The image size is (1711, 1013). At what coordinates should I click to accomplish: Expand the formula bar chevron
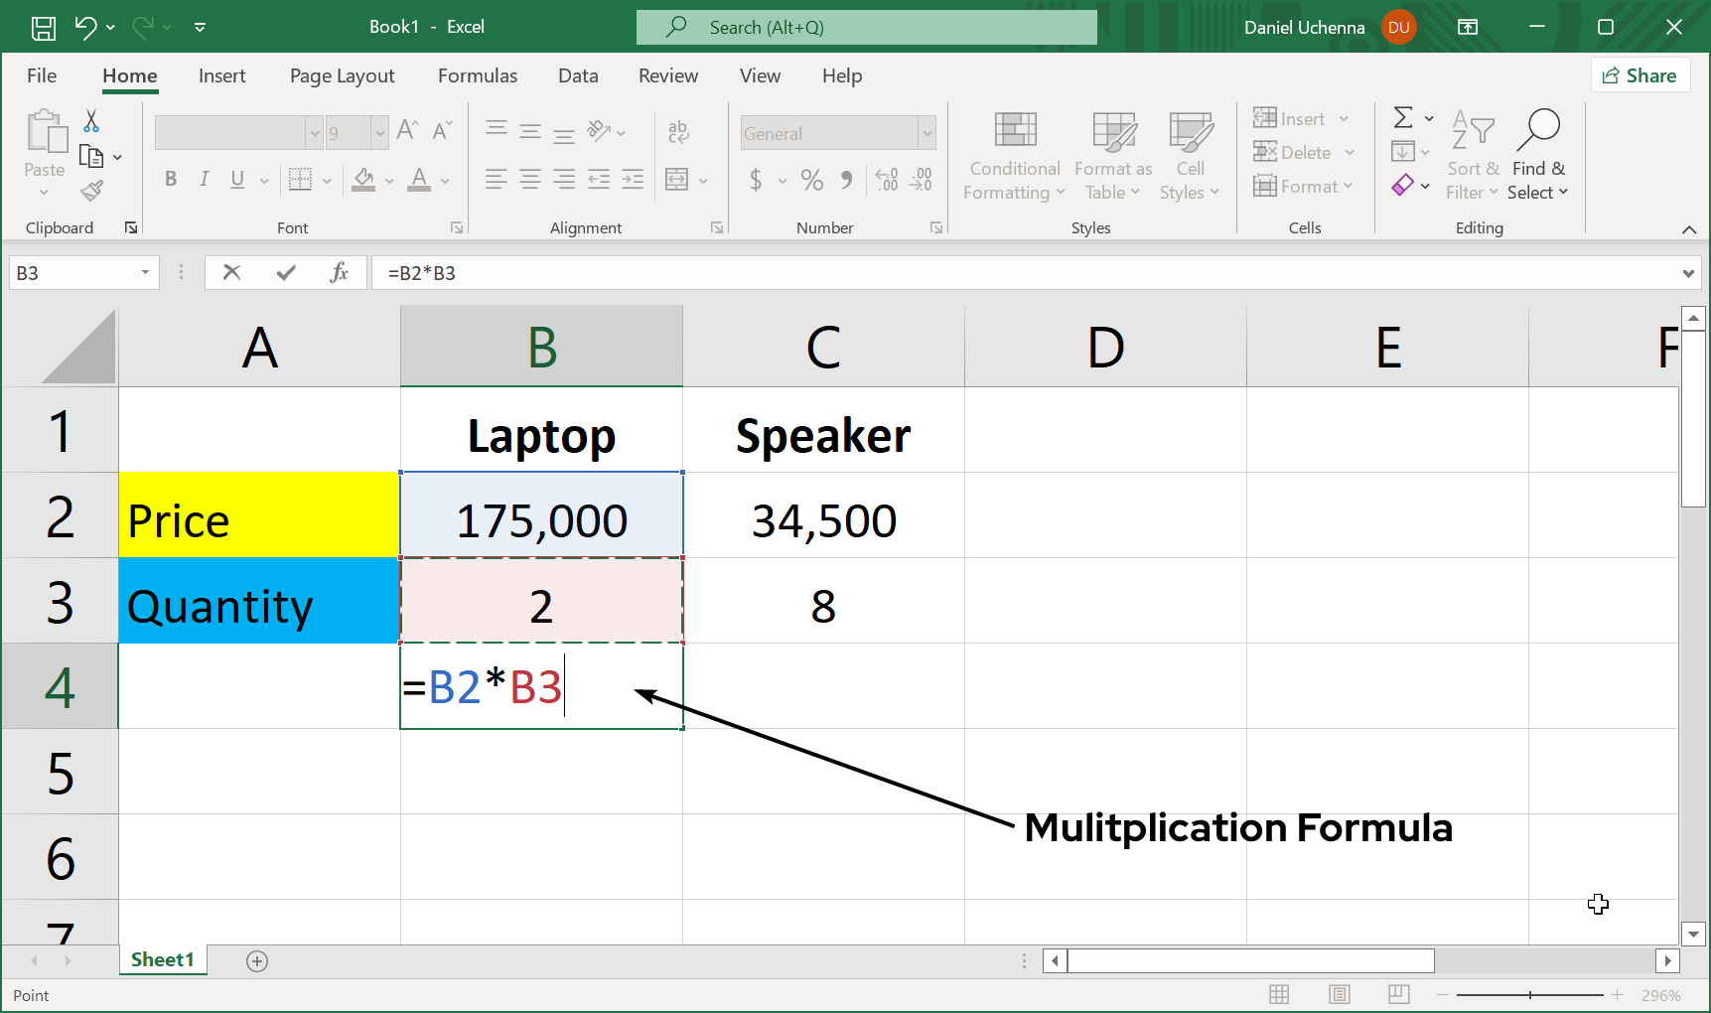coord(1688,273)
